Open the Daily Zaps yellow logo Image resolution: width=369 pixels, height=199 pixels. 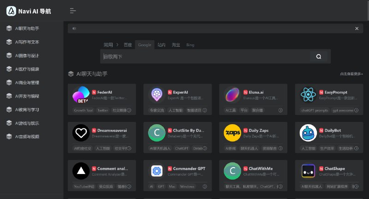coord(232,133)
